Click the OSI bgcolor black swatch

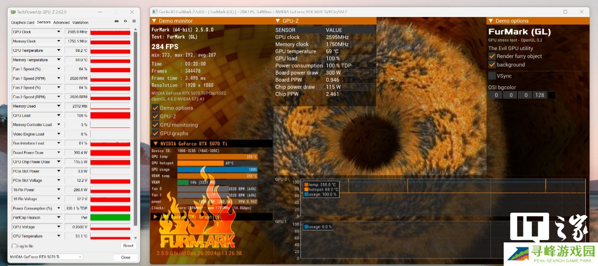551,95
